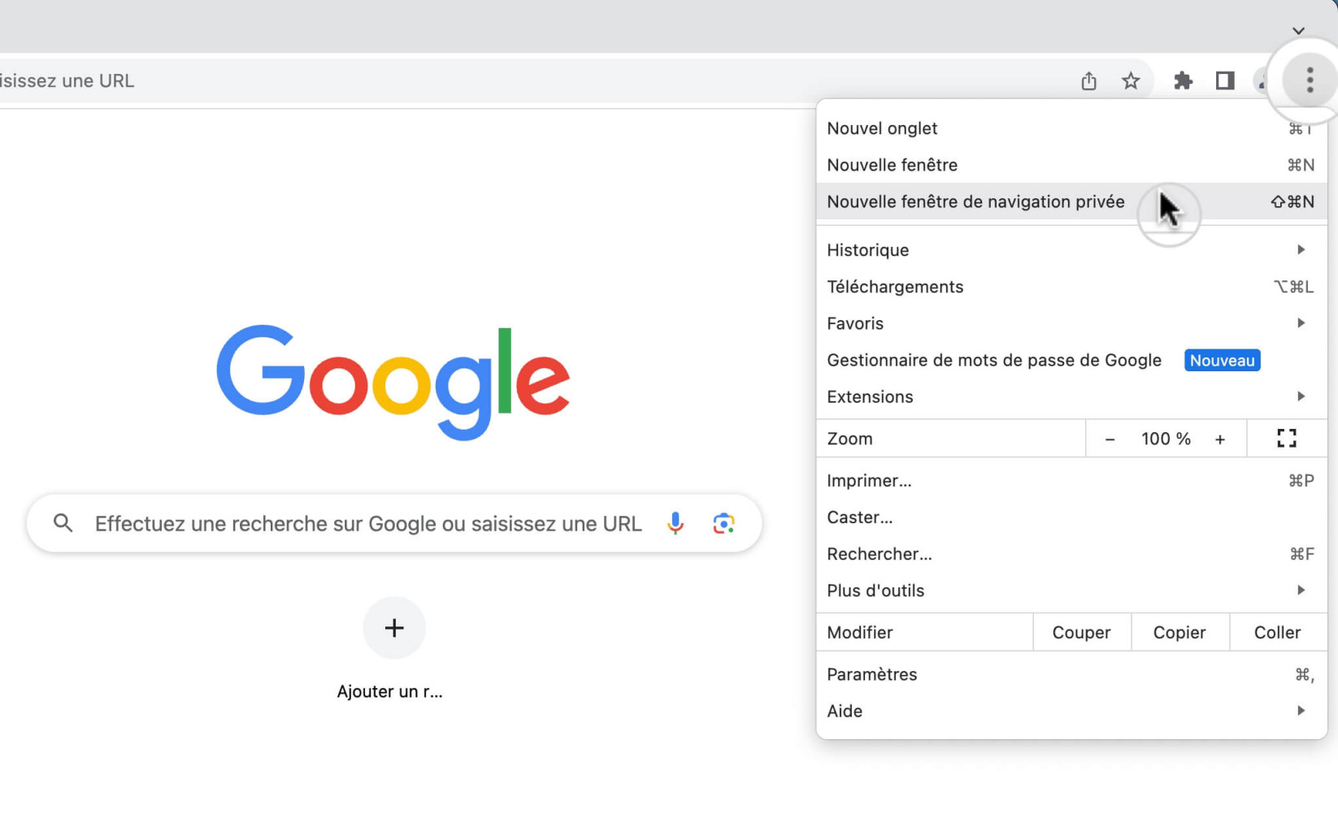
Task: Select Nouvel onglet menu entry
Action: point(1071,128)
